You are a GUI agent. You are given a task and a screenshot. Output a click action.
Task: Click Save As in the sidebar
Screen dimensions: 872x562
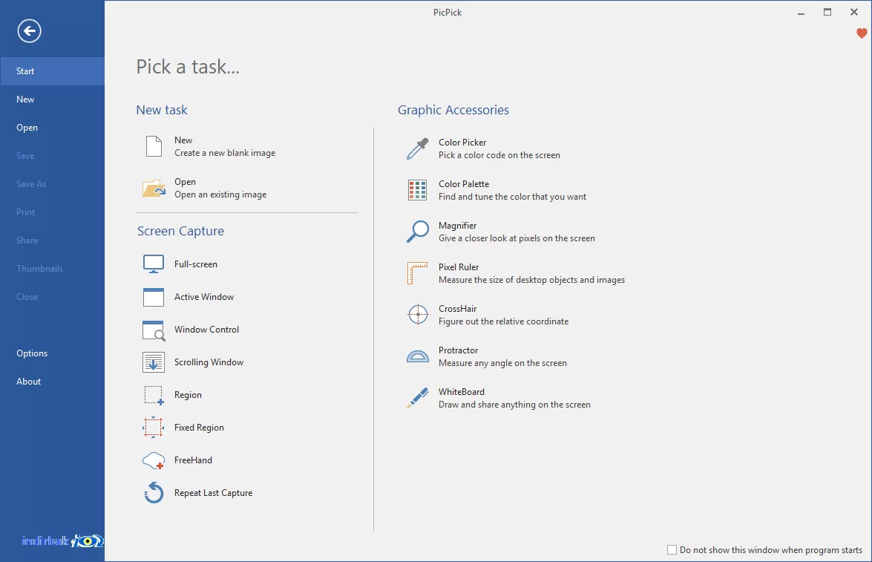click(52, 184)
